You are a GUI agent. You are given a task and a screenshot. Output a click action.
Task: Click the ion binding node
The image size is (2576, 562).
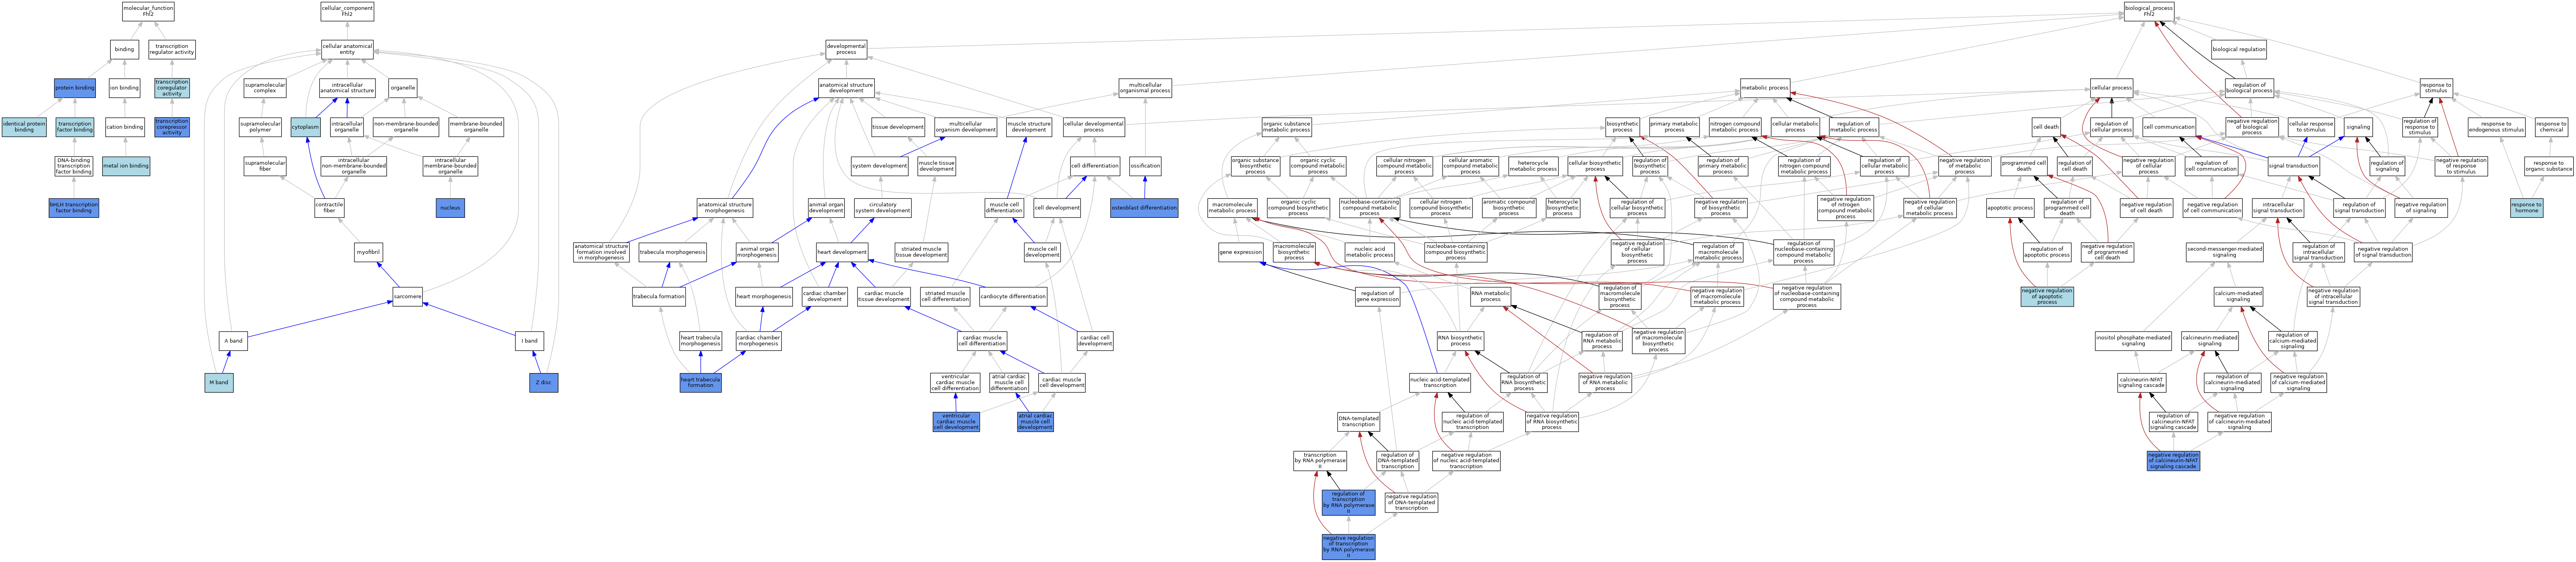pyautogui.click(x=124, y=88)
